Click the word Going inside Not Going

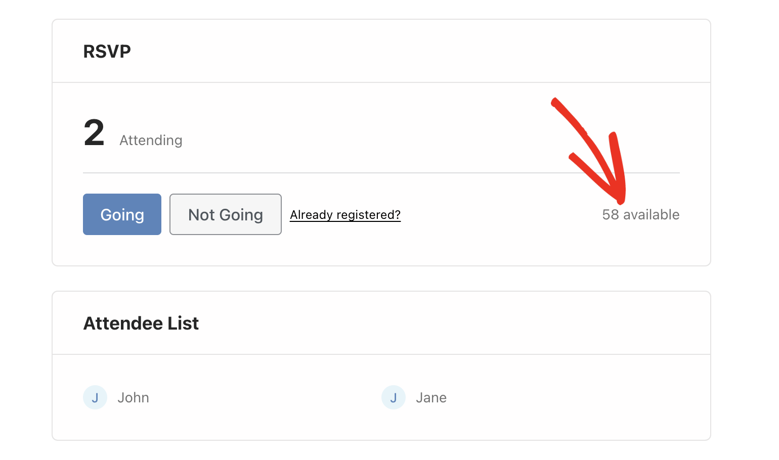pos(241,215)
